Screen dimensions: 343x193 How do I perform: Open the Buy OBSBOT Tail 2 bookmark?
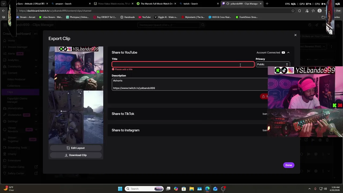(105, 17)
